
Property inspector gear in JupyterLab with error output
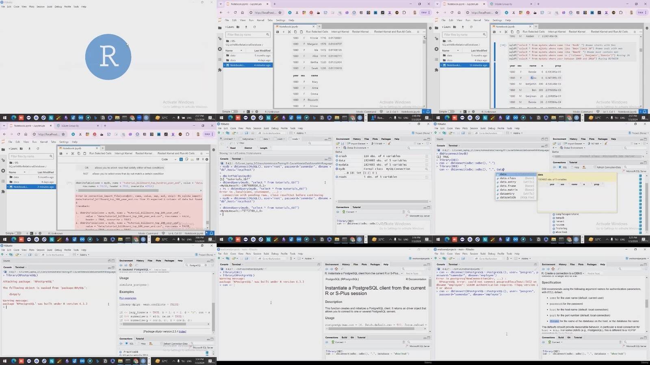(x=214, y=150)
